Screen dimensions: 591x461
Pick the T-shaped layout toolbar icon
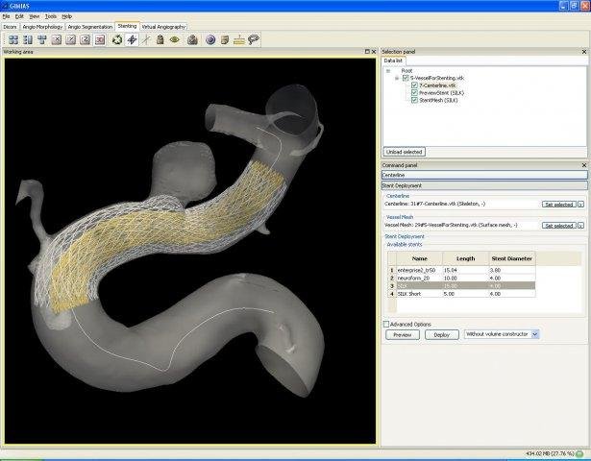(x=42, y=39)
